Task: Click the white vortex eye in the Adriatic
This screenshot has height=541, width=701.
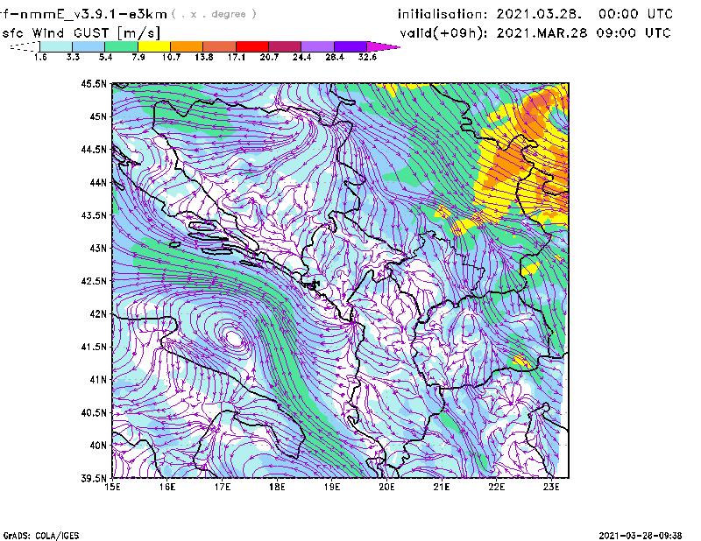Action: pos(234,338)
